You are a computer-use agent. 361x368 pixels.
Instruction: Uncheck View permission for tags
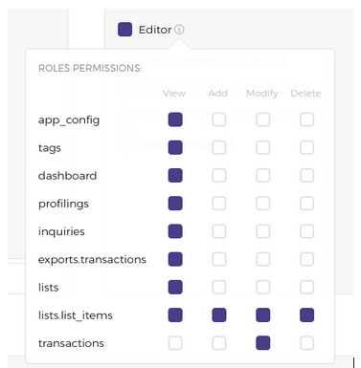[175, 147]
